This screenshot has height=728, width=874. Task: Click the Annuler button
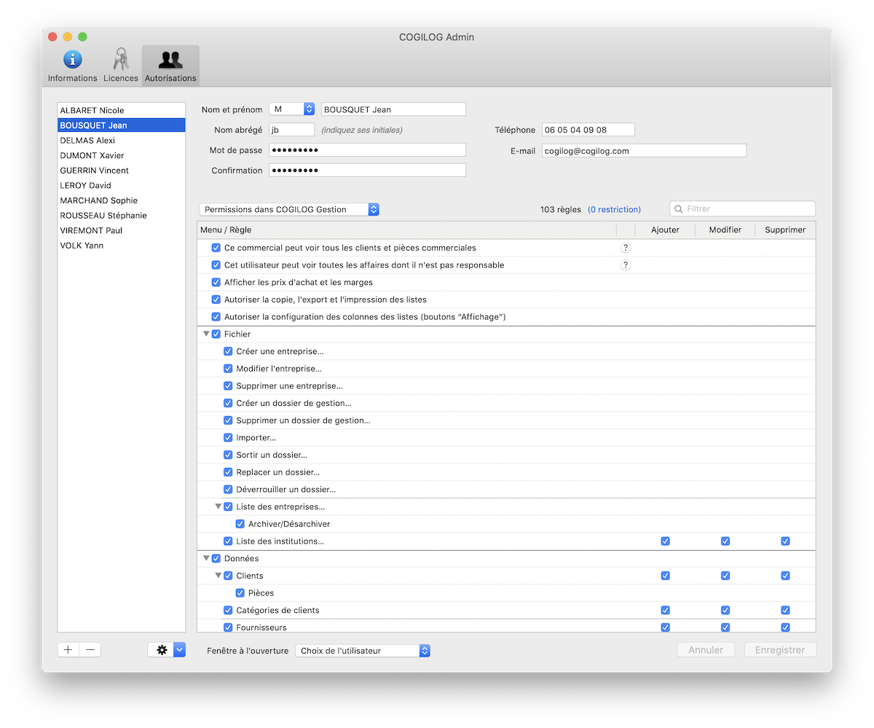coord(706,650)
